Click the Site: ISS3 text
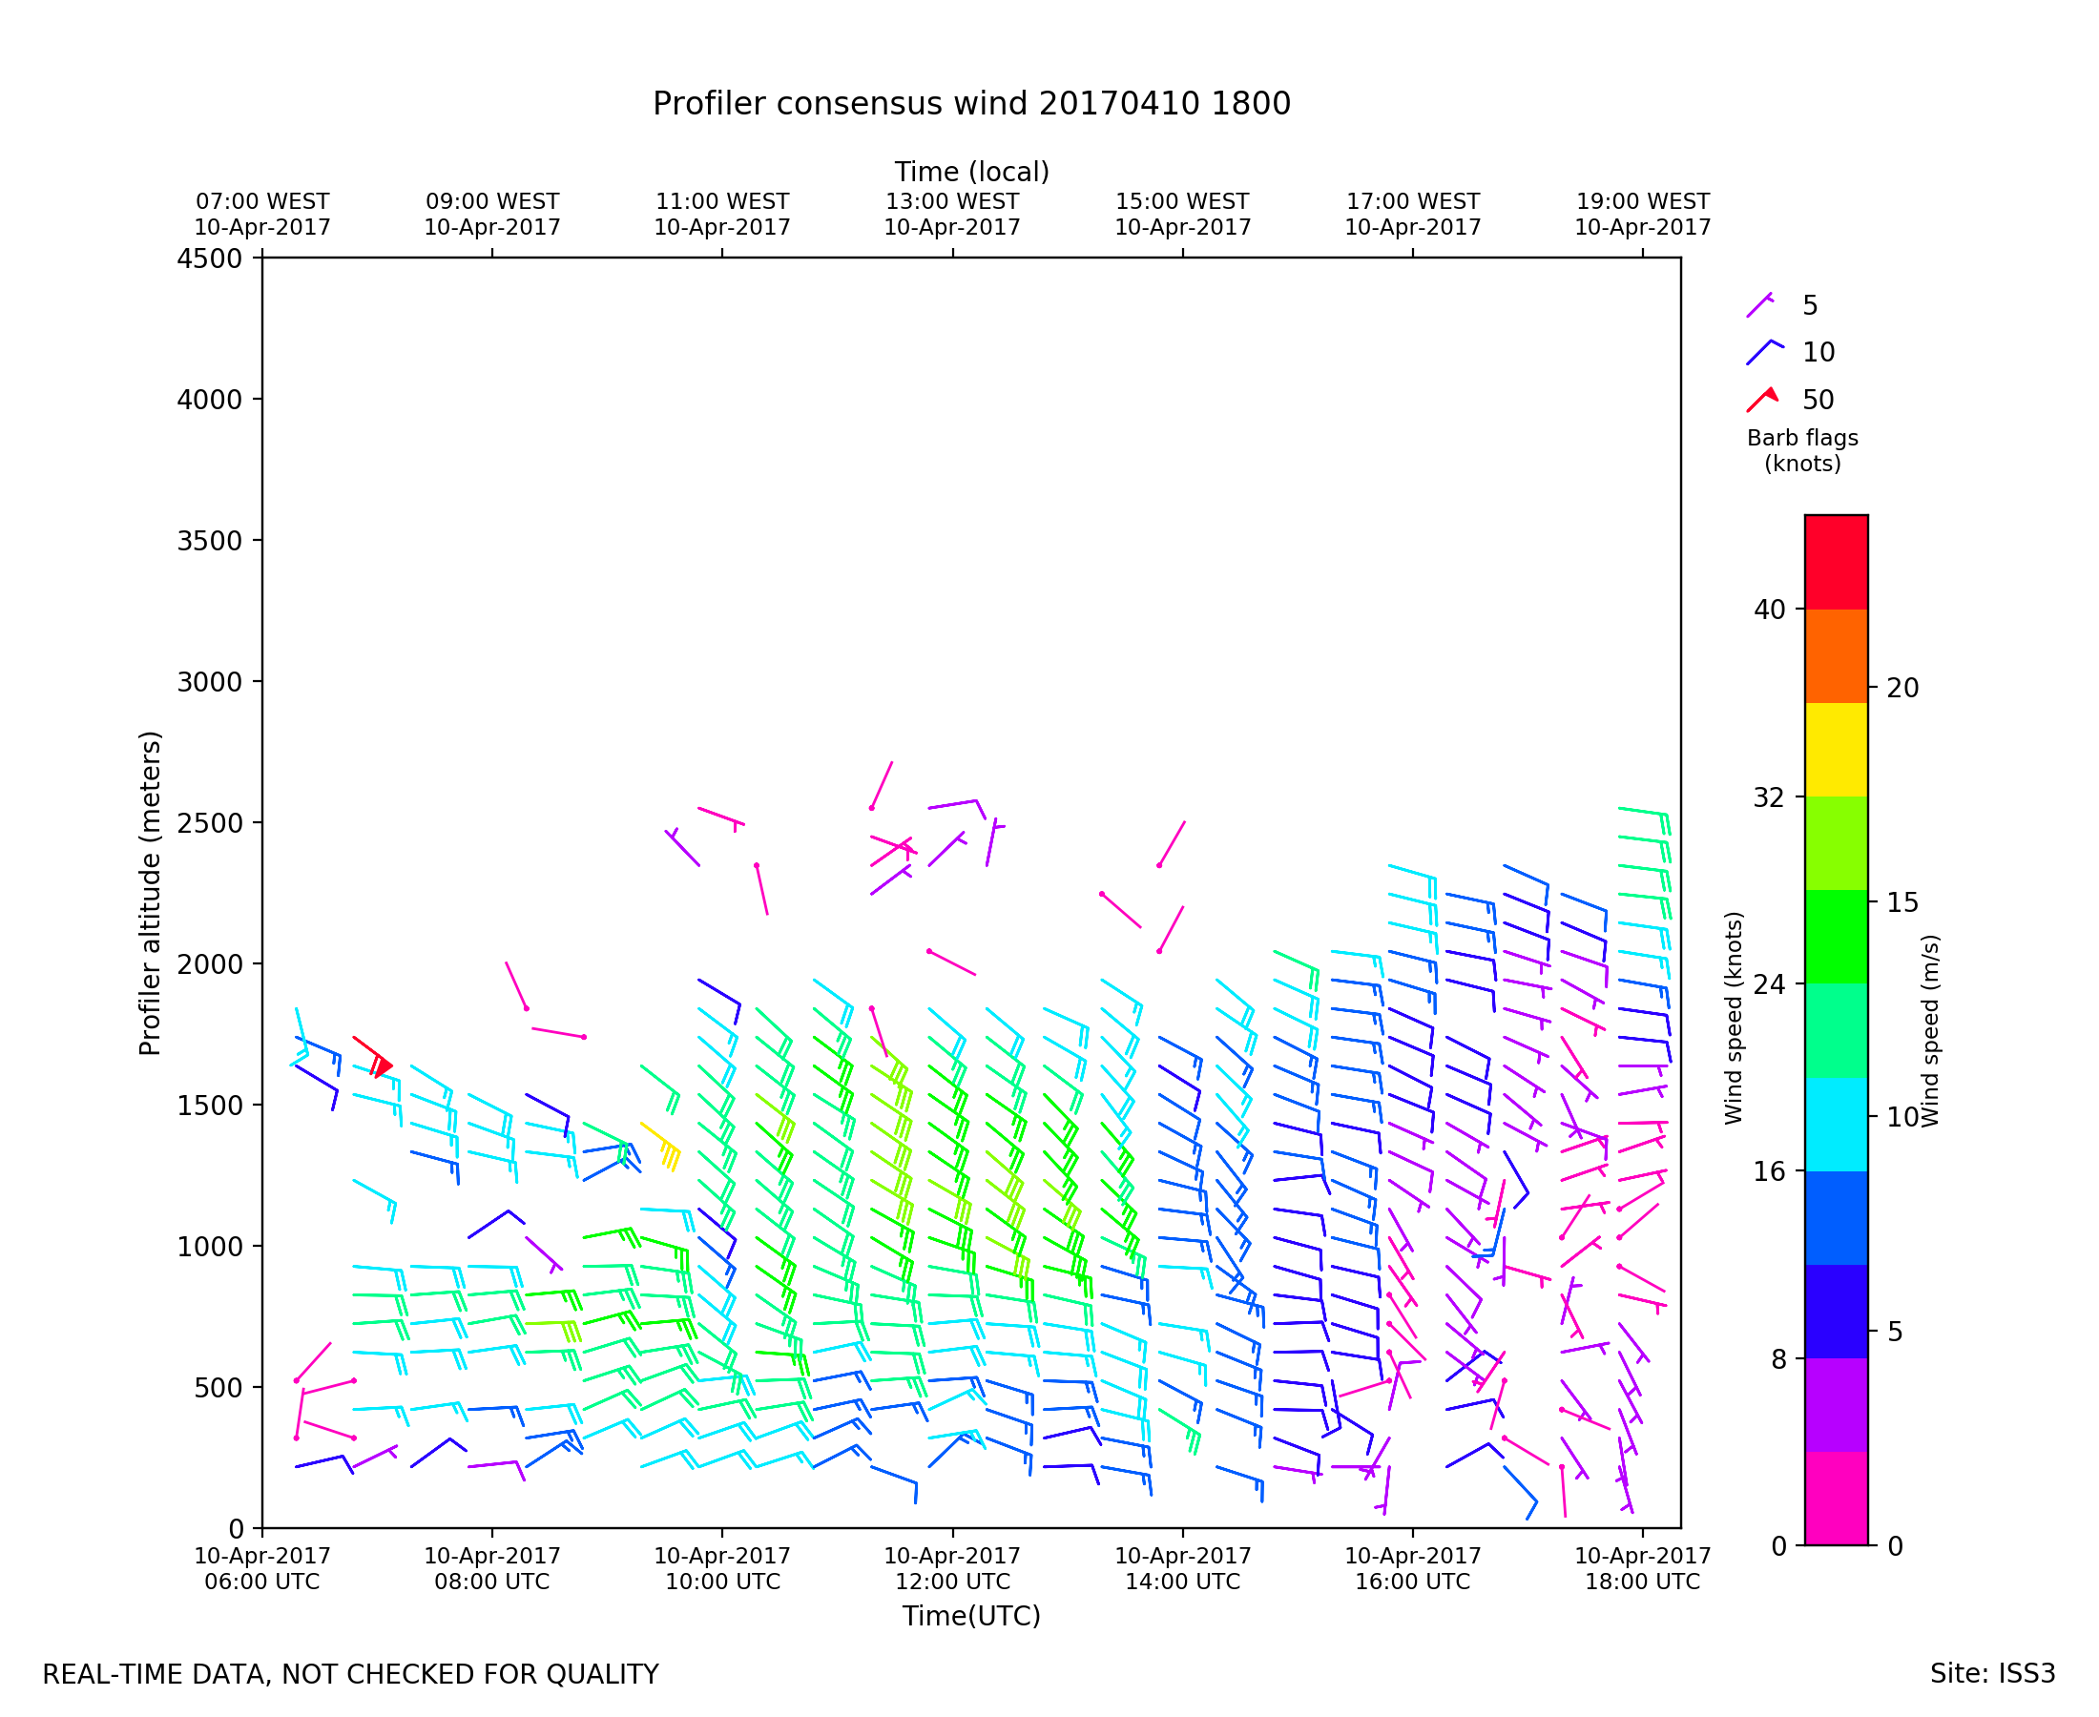Image resolution: width=2099 pixels, height=1717 pixels. point(1991,1674)
